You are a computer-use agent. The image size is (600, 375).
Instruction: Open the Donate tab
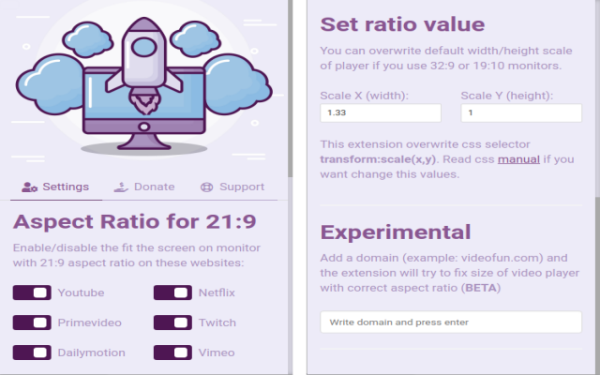click(144, 187)
